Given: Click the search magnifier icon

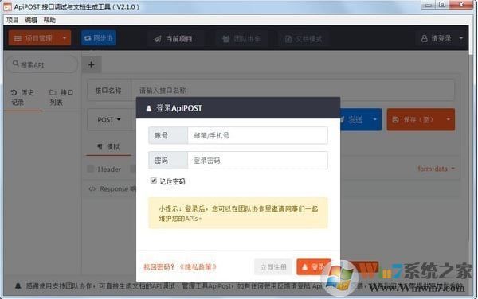Looking at the screenshot, I should pyautogui.click(x=15, y=64).
